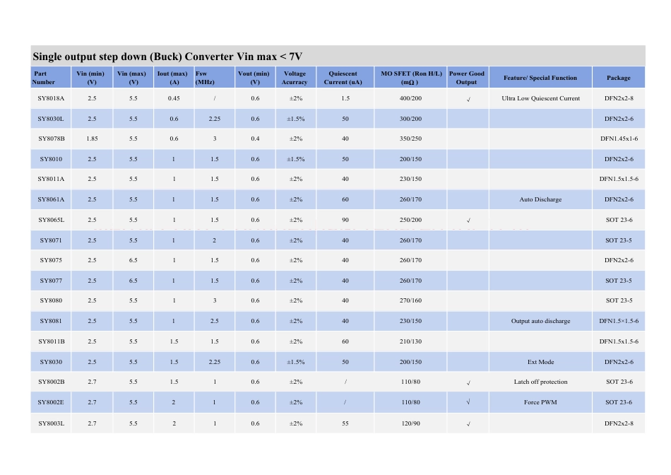Select the 'Feature/ Special Function' column header

pyautogui.click(x=540, y=78)
